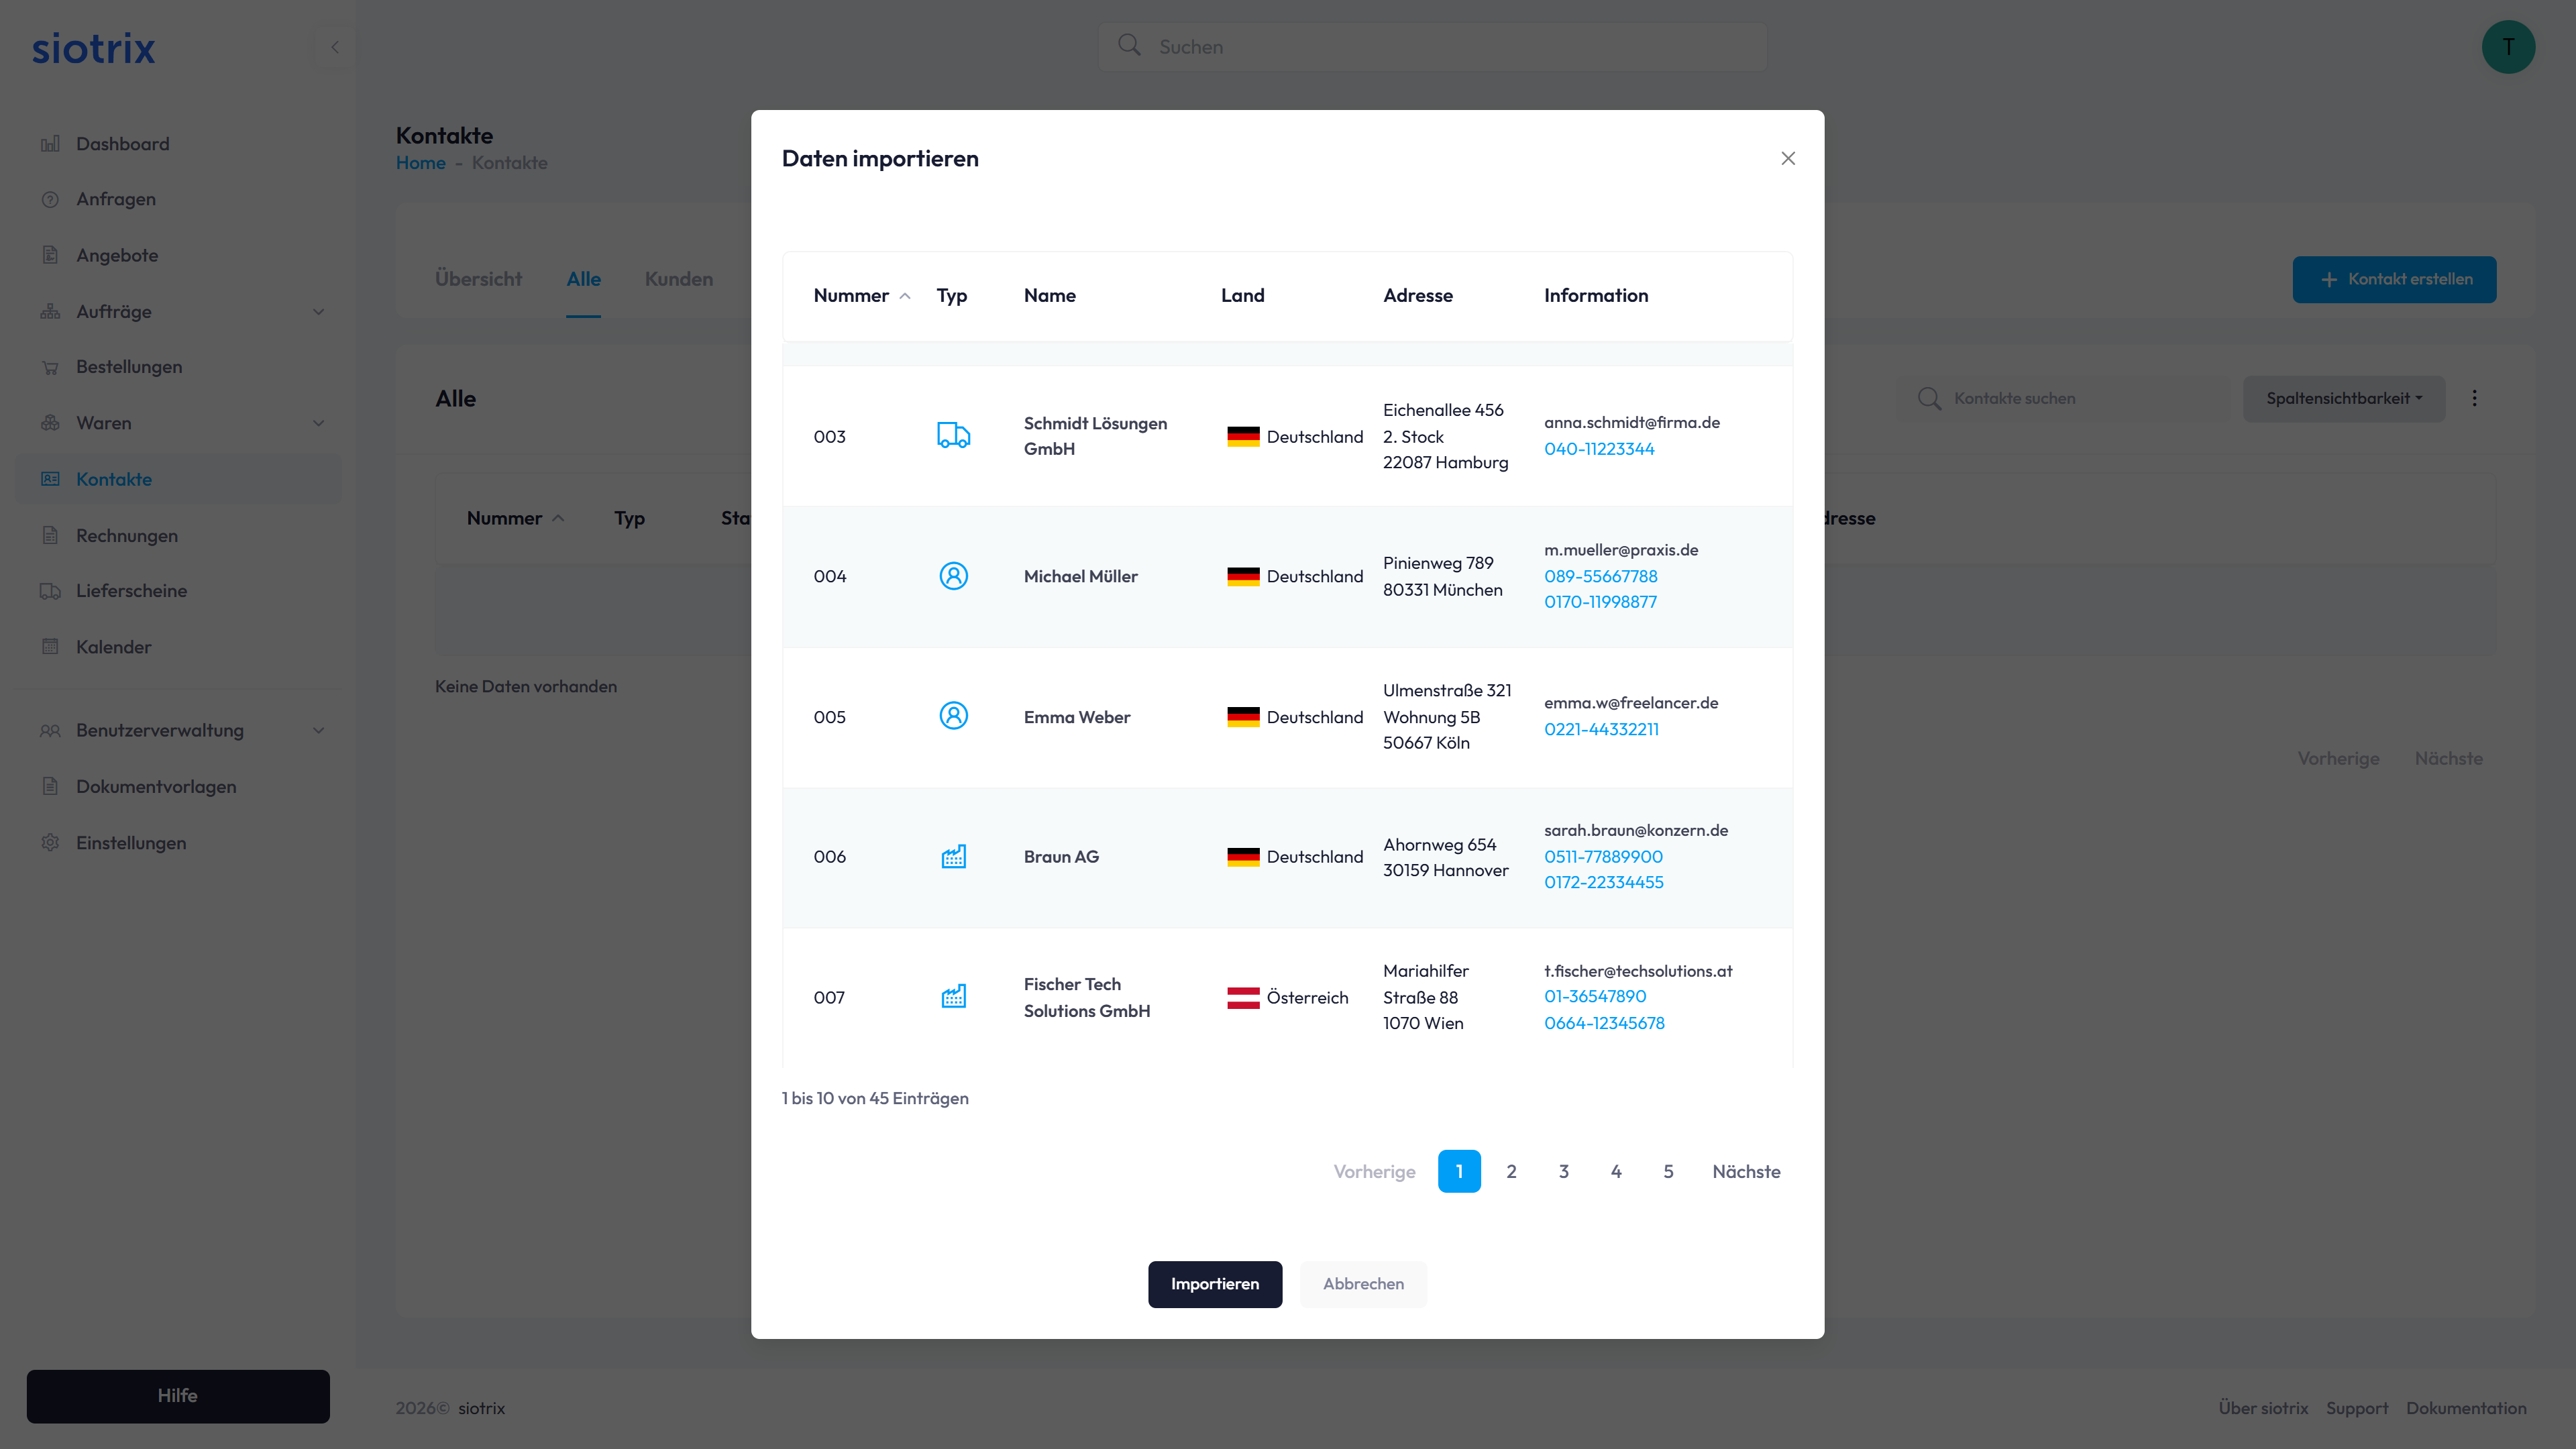Image resolution: width=2576 pixels, height=1449 pixels.
Task: Collapse the sidebar with the arrow icon
Action: [335, 47]
